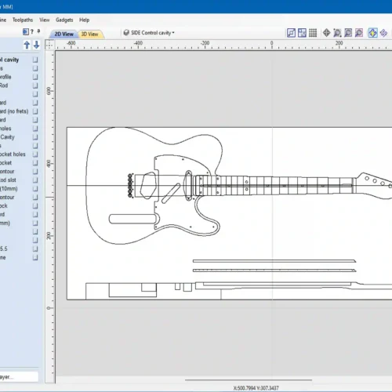
Task: Click the X Y cursor coordinates in status bar
Action: (x=256, y=388)
